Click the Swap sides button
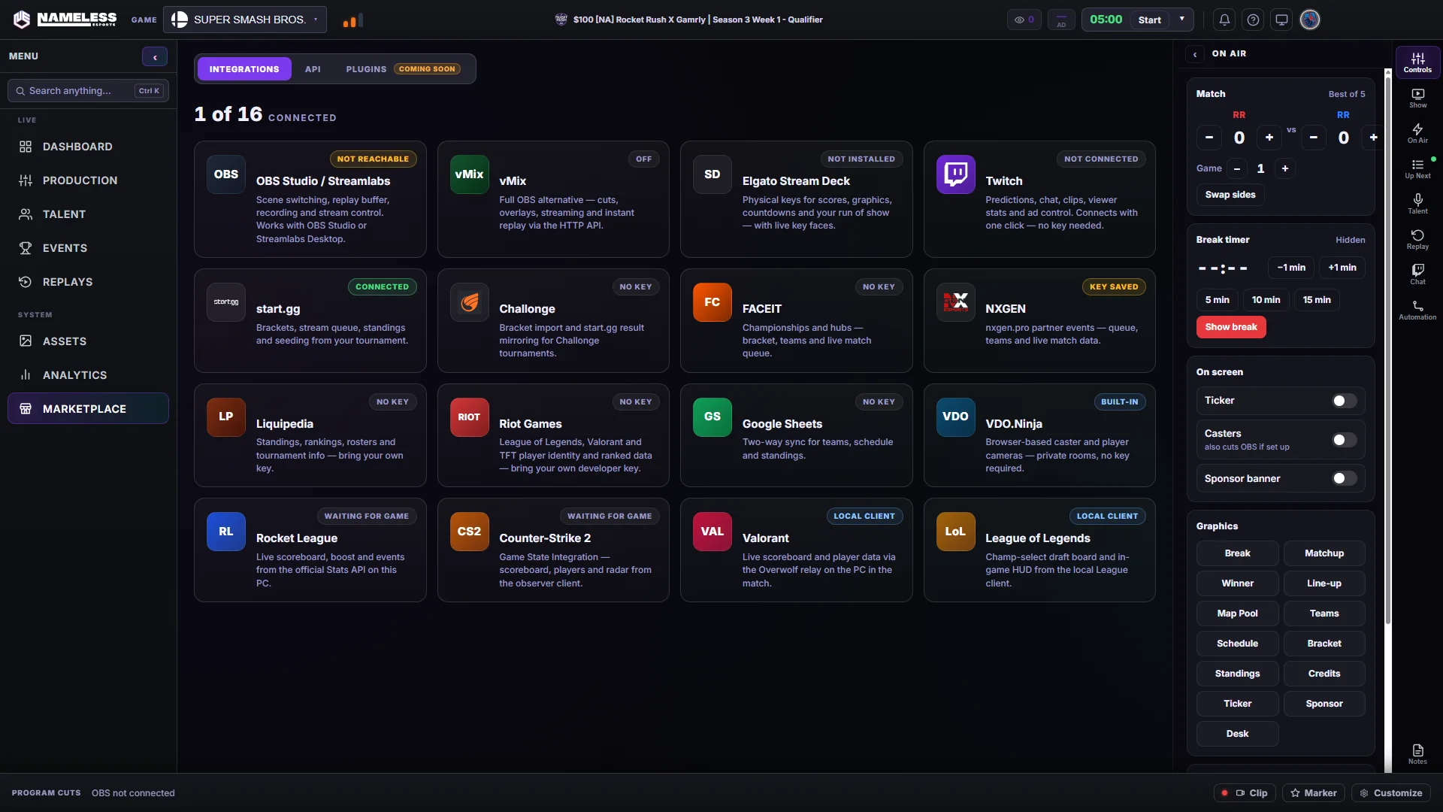Viewport: 1443px width, 812px height. click(x=1230, y=195)
